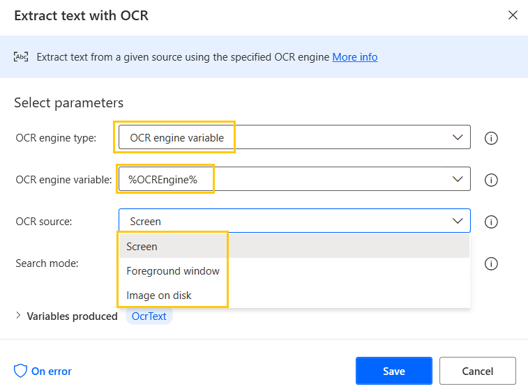Click the info icon beside OCR engine variable
This screenshot has height=391, width=528.
click(x=491, y=180)
